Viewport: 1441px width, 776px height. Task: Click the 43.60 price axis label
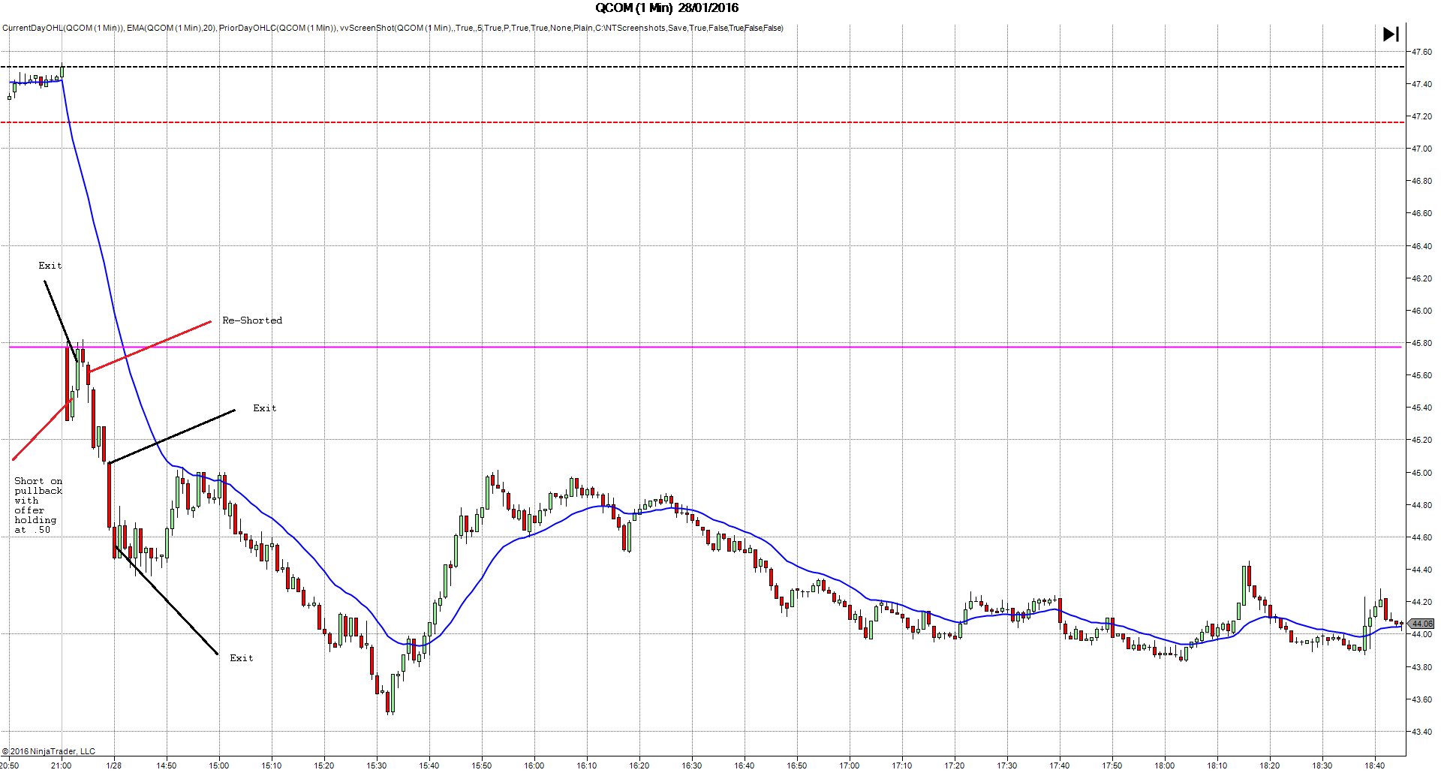[1421, 700]
